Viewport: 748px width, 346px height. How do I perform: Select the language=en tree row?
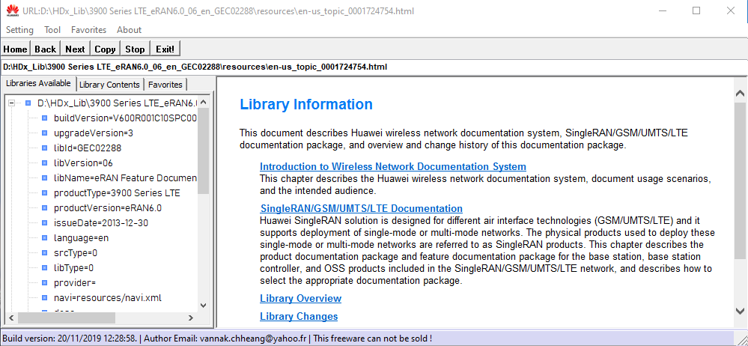81,237
